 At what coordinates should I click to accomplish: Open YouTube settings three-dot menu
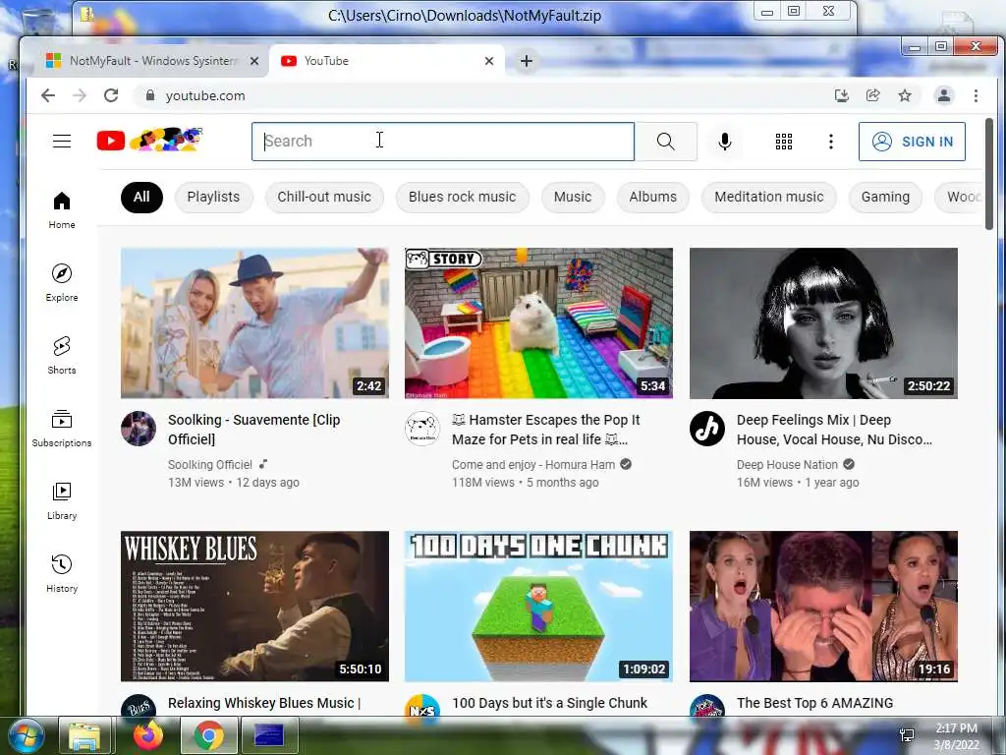[831, 142]
